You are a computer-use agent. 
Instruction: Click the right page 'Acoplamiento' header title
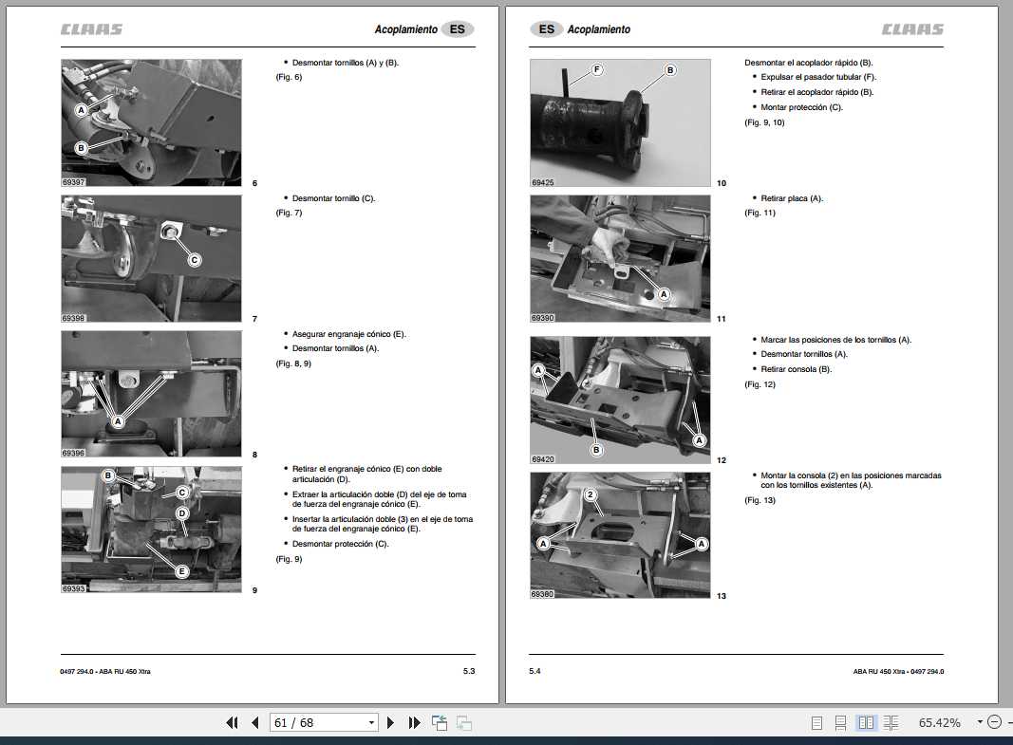598,29
